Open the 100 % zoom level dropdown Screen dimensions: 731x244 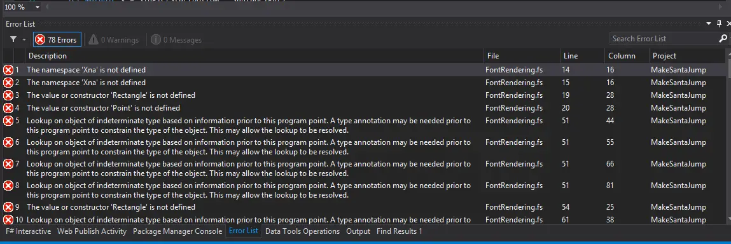38,7
